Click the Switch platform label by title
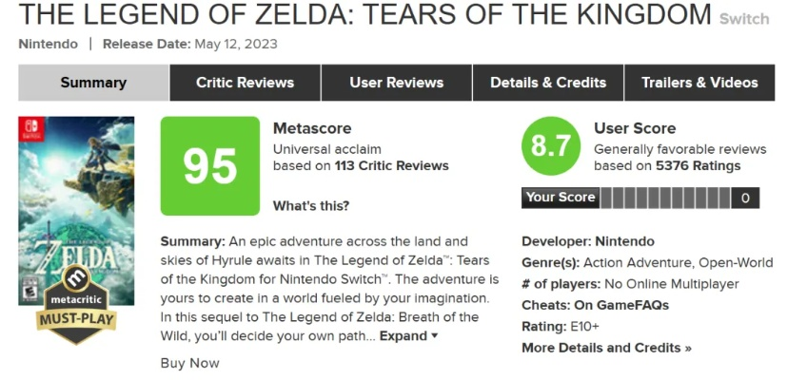This screenshot has width=807, height=380. [x=744, y=19]
